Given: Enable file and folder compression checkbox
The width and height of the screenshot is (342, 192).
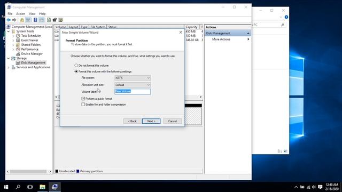Looking at the screenshot, I should point(83,105).
